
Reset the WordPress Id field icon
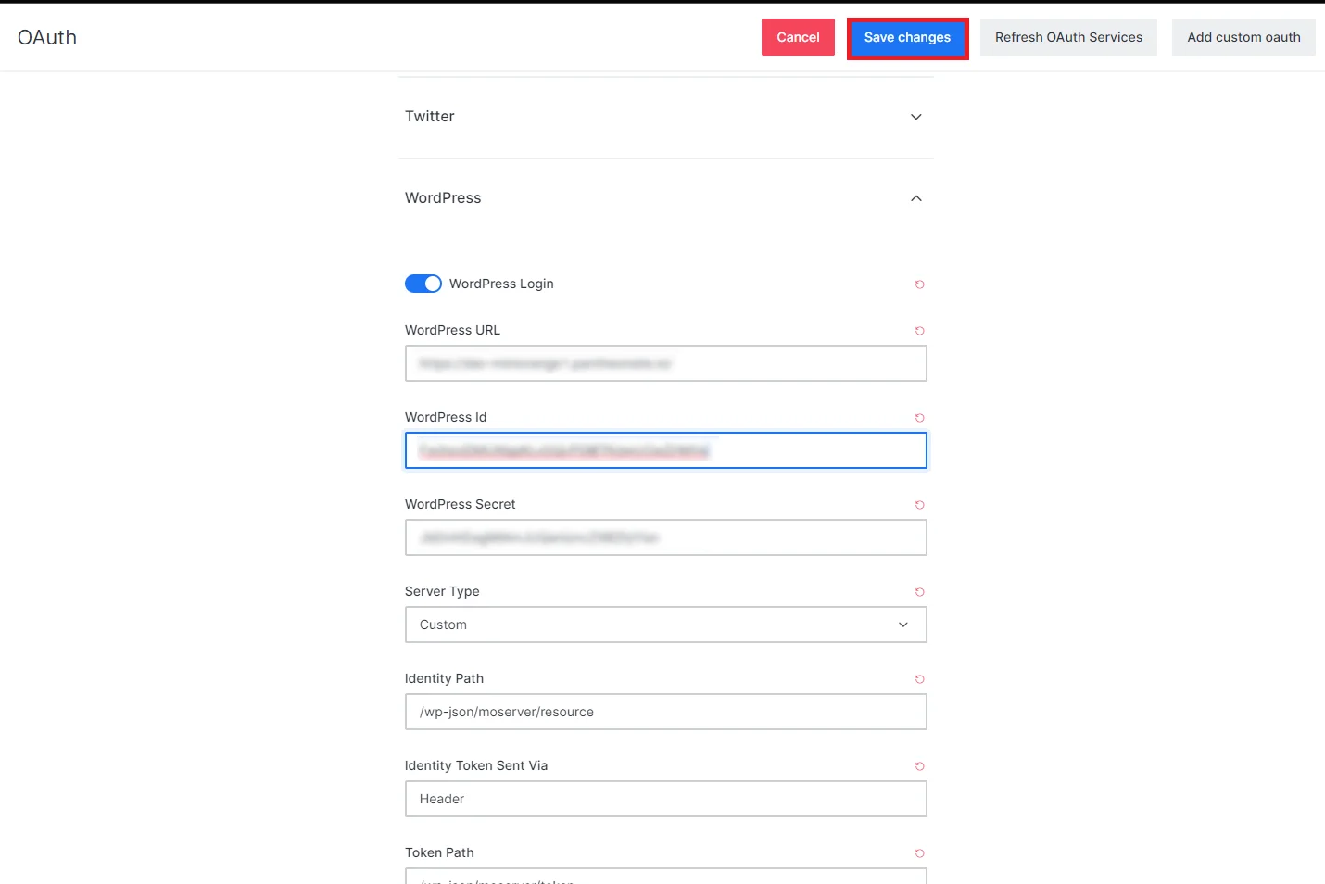(920, 418)
